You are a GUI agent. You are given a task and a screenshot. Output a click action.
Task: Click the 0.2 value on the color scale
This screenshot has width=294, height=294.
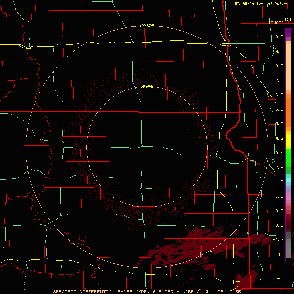279,211
